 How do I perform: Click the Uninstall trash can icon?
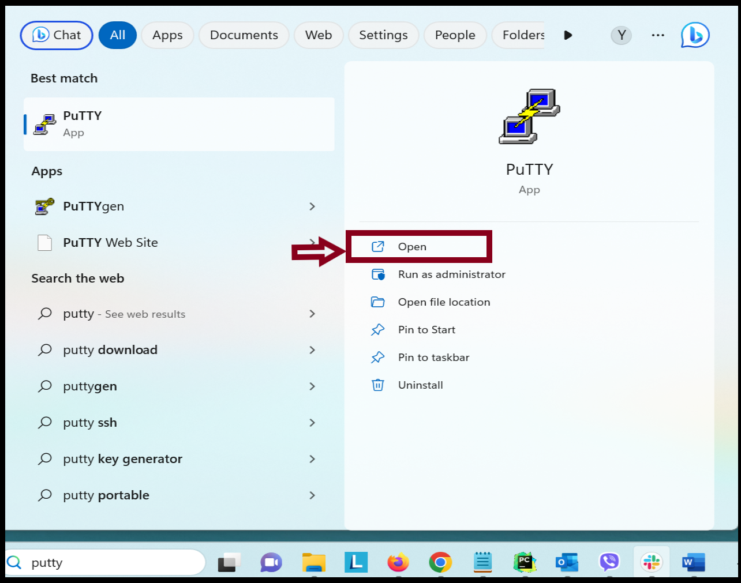pyautogui.click(x=378, y=385)
